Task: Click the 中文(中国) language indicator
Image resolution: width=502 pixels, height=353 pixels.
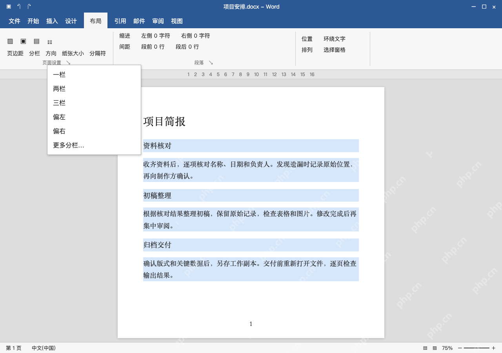Action: [44, 348]
